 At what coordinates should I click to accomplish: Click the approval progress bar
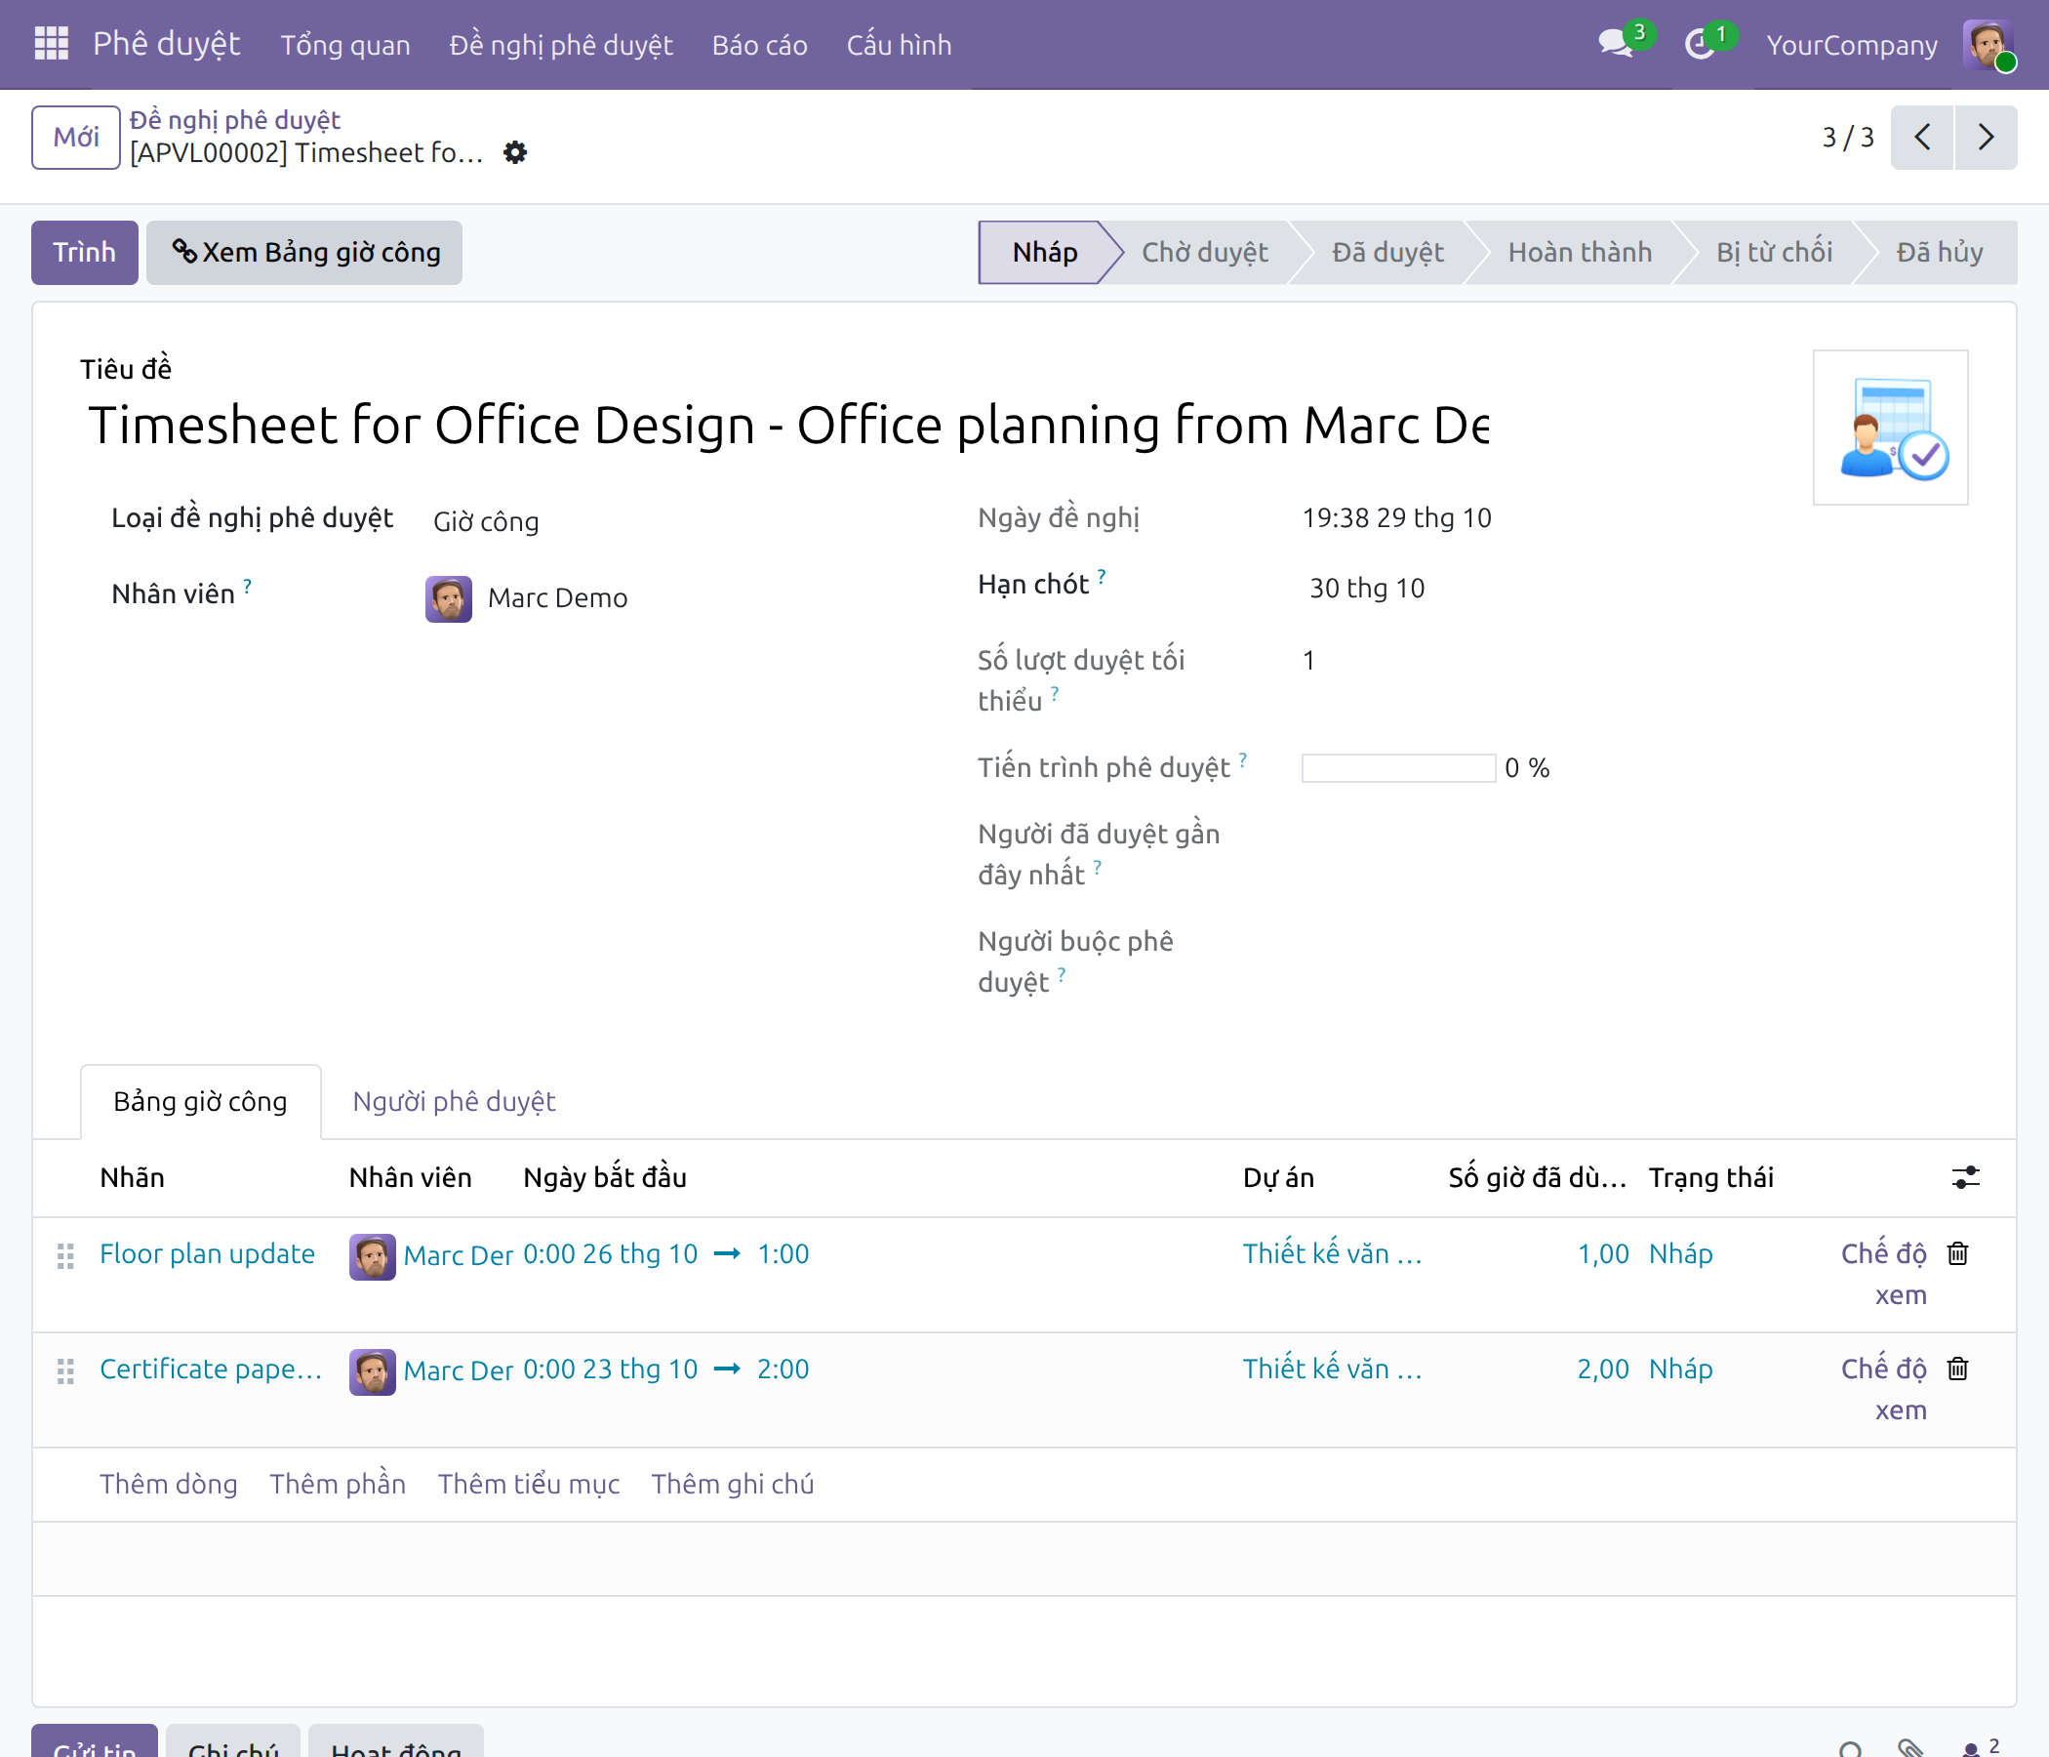[x=1398, y=767]
